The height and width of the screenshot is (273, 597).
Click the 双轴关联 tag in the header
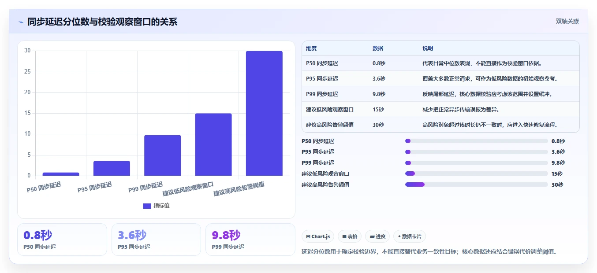pos(567,21)
